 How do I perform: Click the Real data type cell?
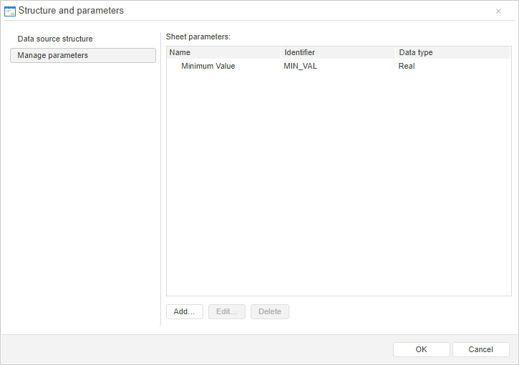click(x=407, y=66)
